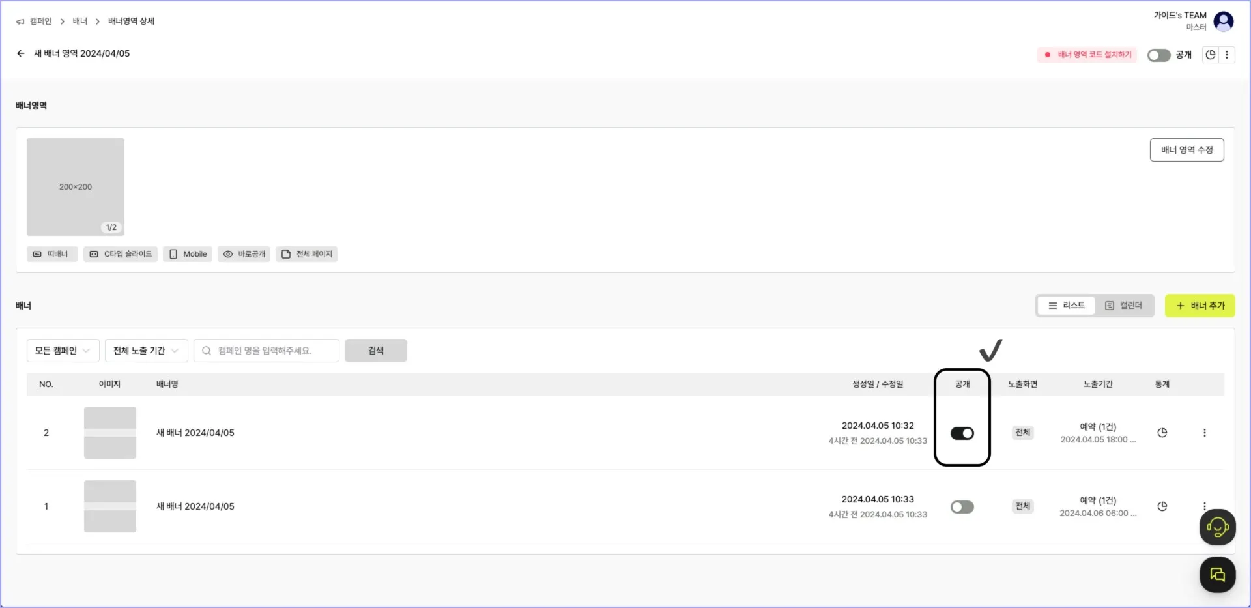Open the chat bubble widget
Viewport: 1251px width, 608px height.
tap(1217, 574)
